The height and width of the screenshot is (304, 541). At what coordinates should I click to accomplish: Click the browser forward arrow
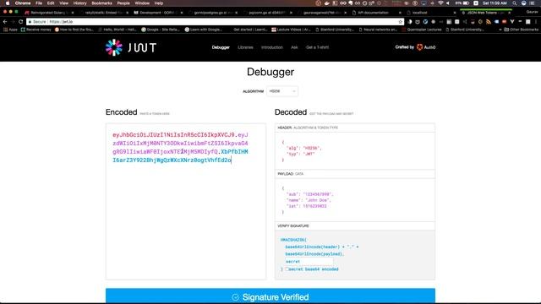coord(13,22)
